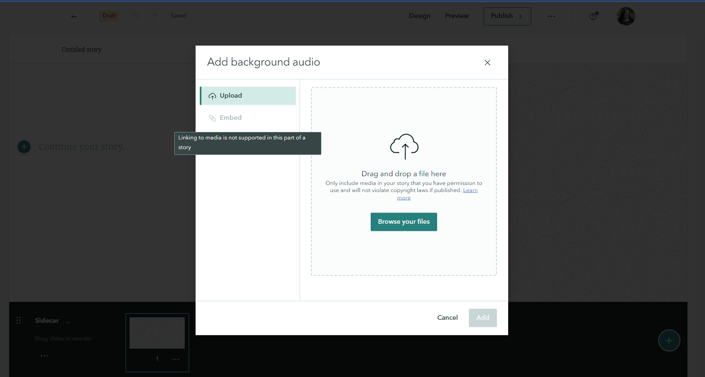Select the Embed option in sidebar
The image size is (705, 377).
point(248,118)
